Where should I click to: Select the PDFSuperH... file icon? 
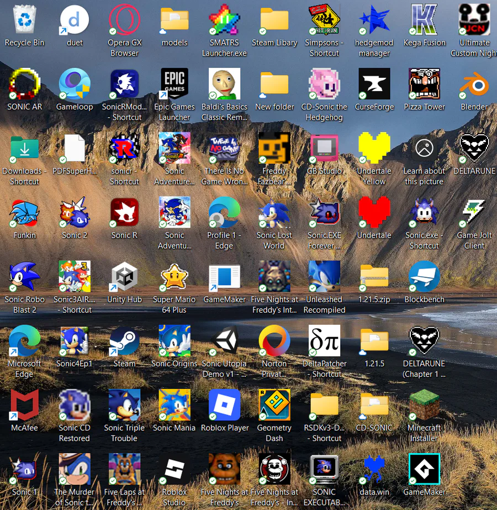click(x=75, y=148)
